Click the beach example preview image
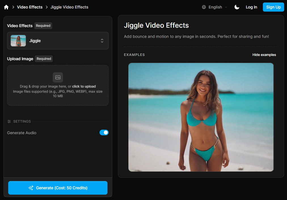 pos(201,117)
